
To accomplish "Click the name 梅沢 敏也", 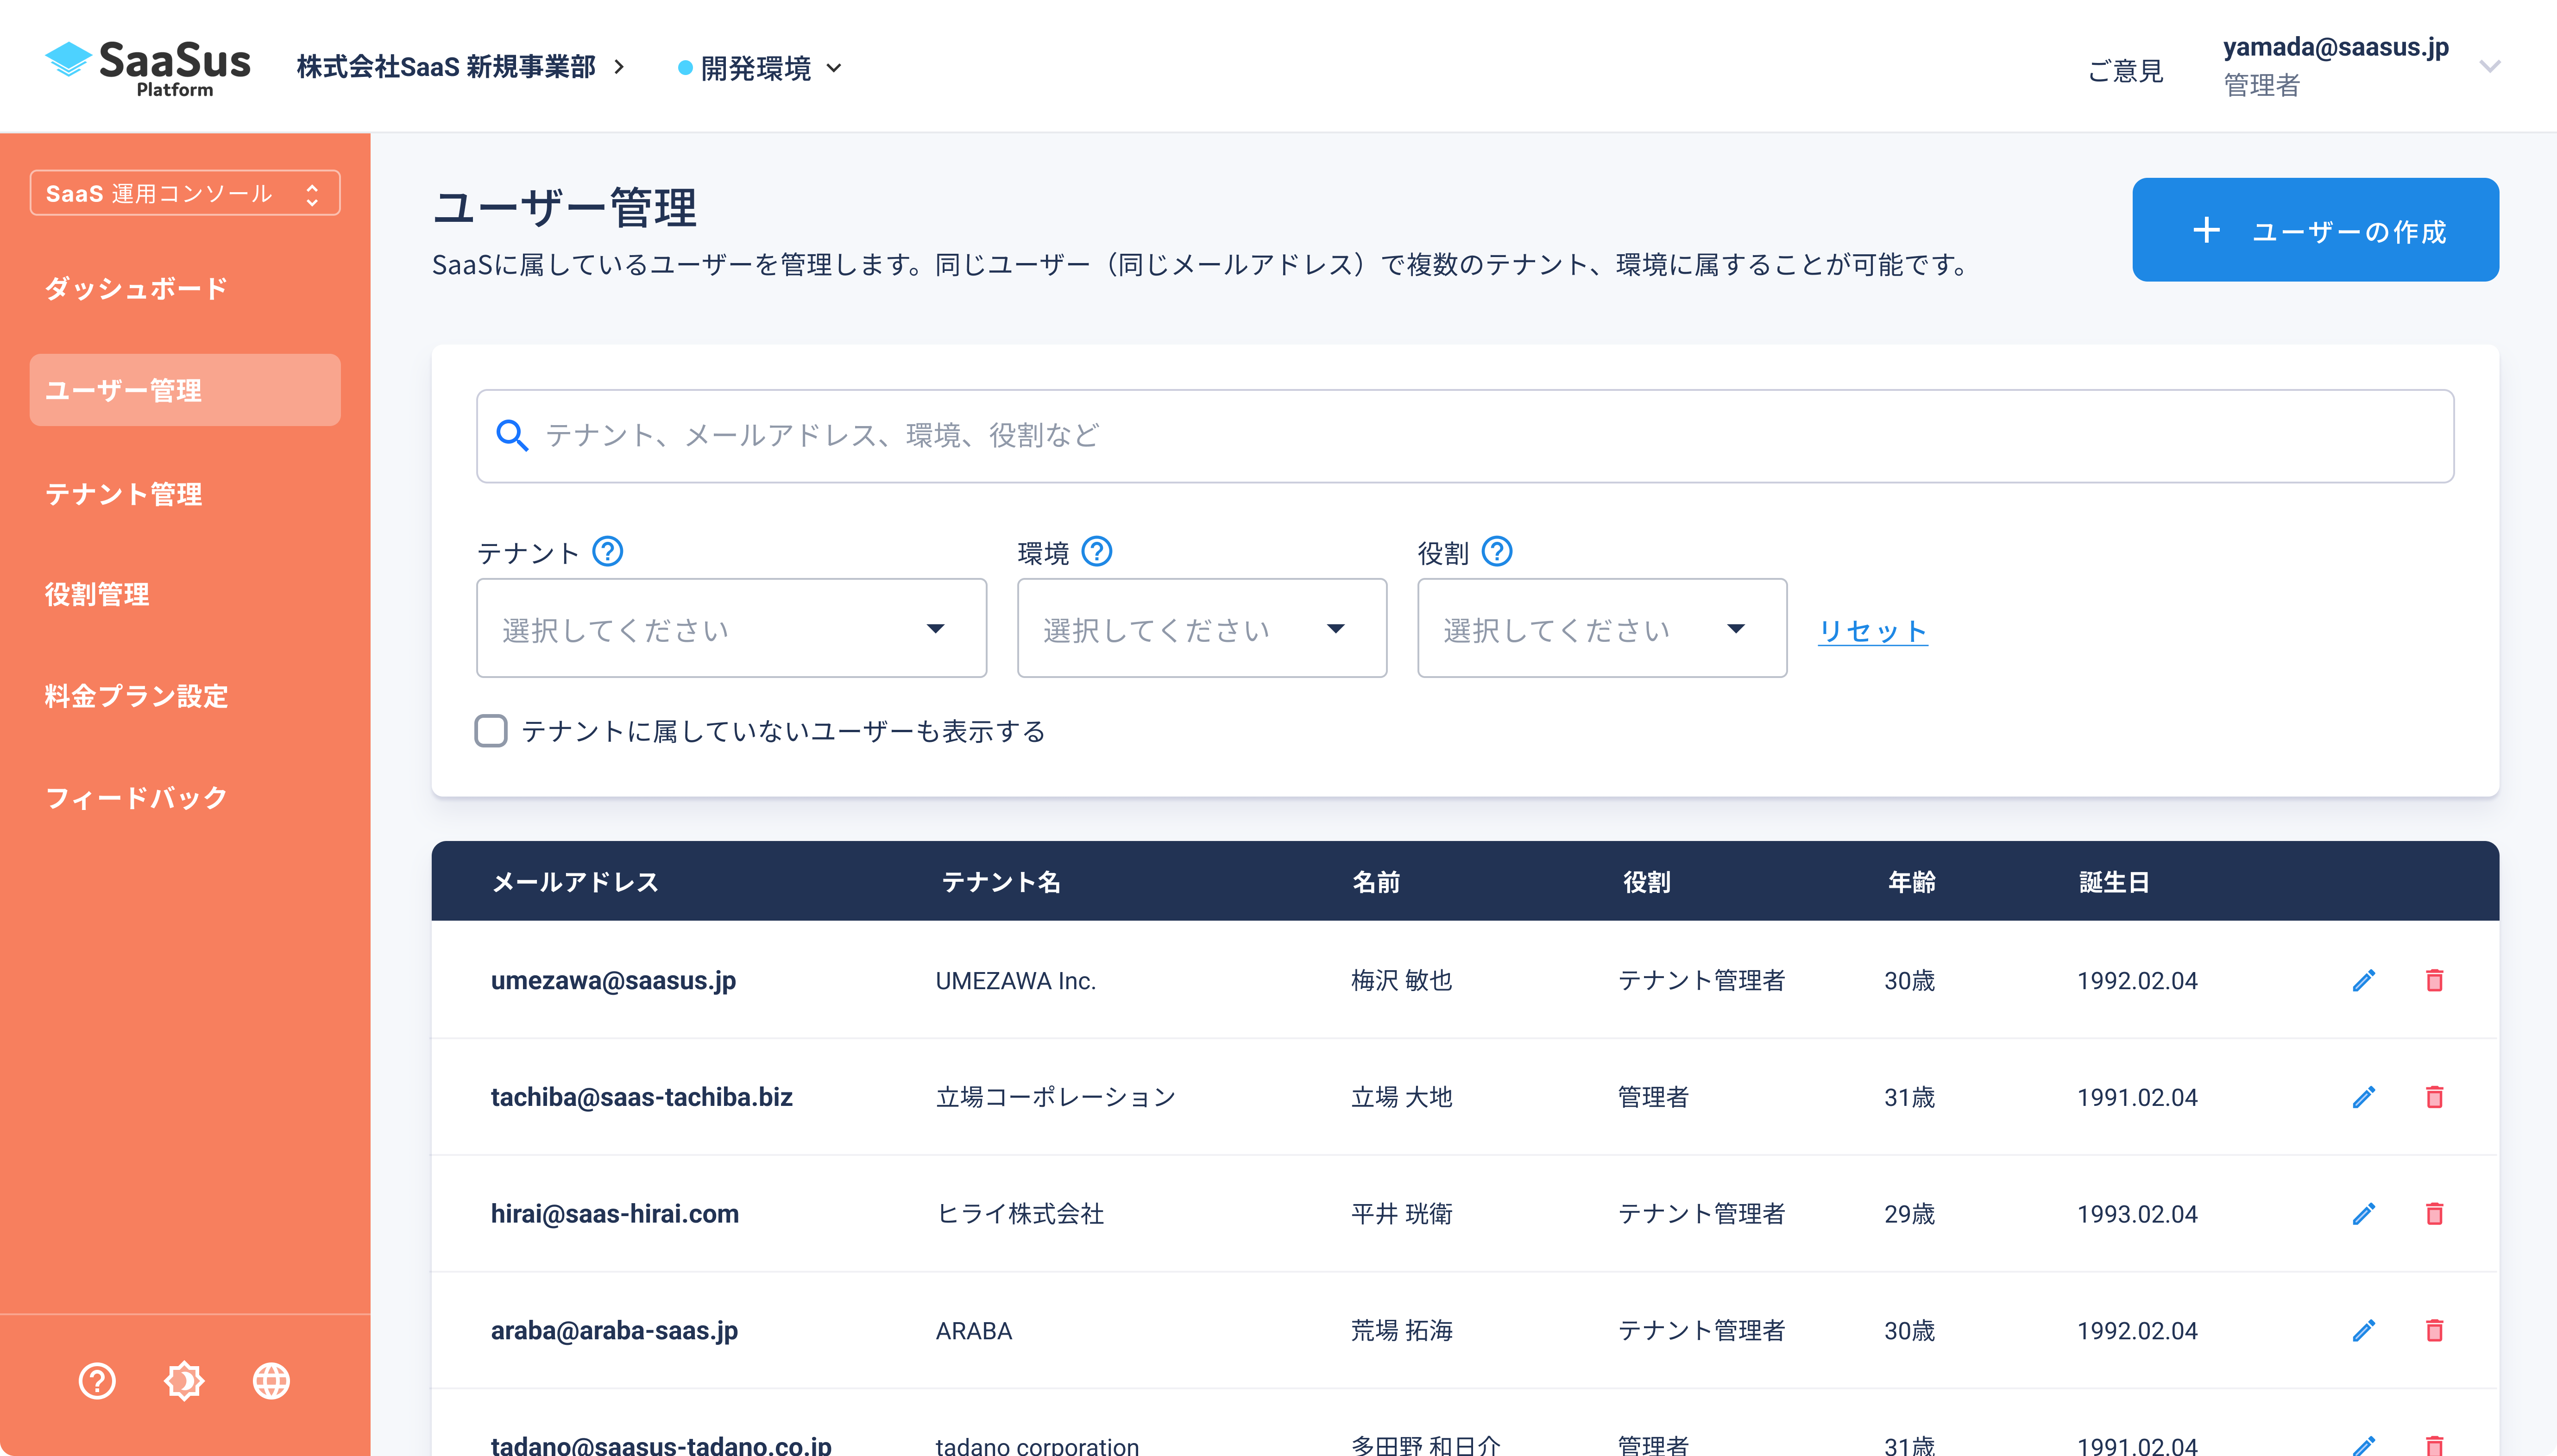I will click(x=1402, y=980).
